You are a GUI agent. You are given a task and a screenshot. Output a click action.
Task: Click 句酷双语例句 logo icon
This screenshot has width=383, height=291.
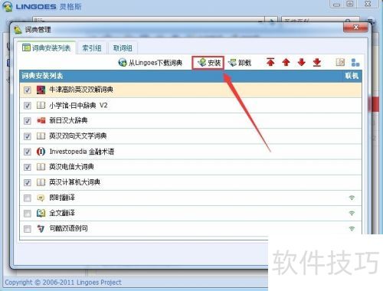pos(41,228)
